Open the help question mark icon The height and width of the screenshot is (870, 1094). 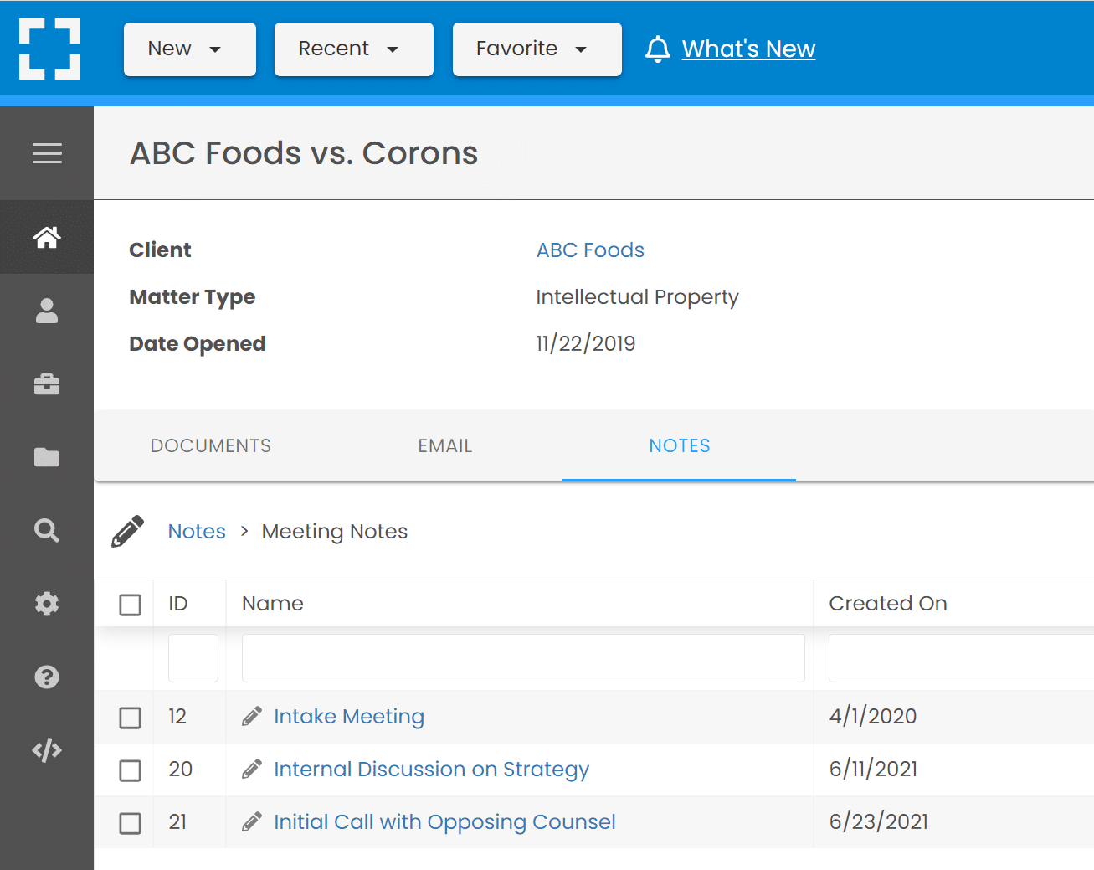pos(47,677)
